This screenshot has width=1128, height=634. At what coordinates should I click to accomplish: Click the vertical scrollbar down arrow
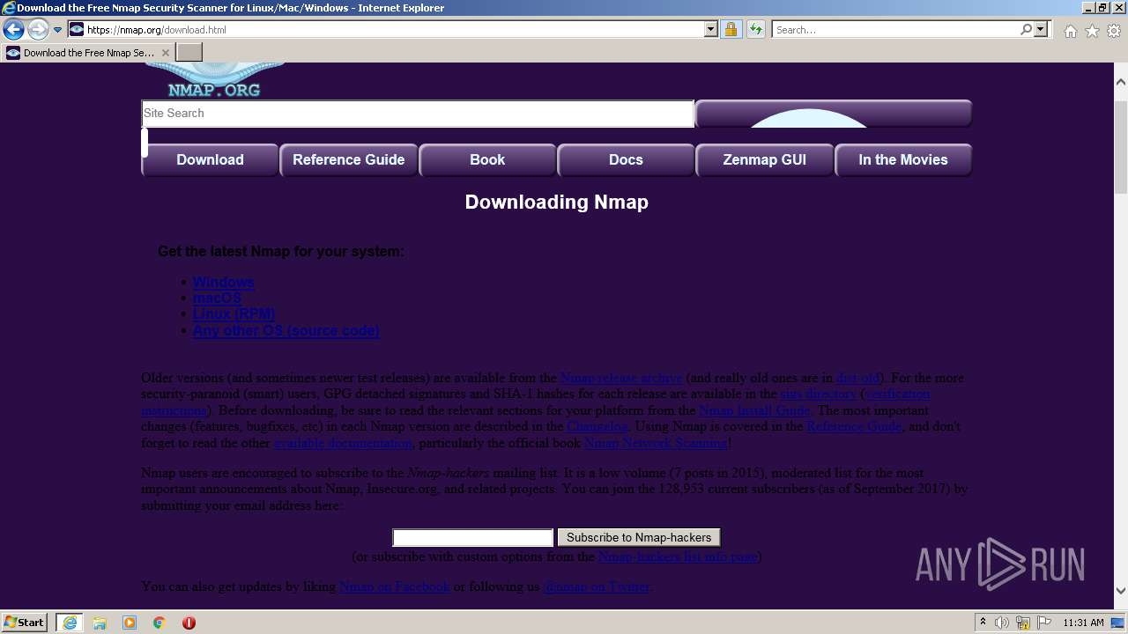click(x=1121, y=591)
